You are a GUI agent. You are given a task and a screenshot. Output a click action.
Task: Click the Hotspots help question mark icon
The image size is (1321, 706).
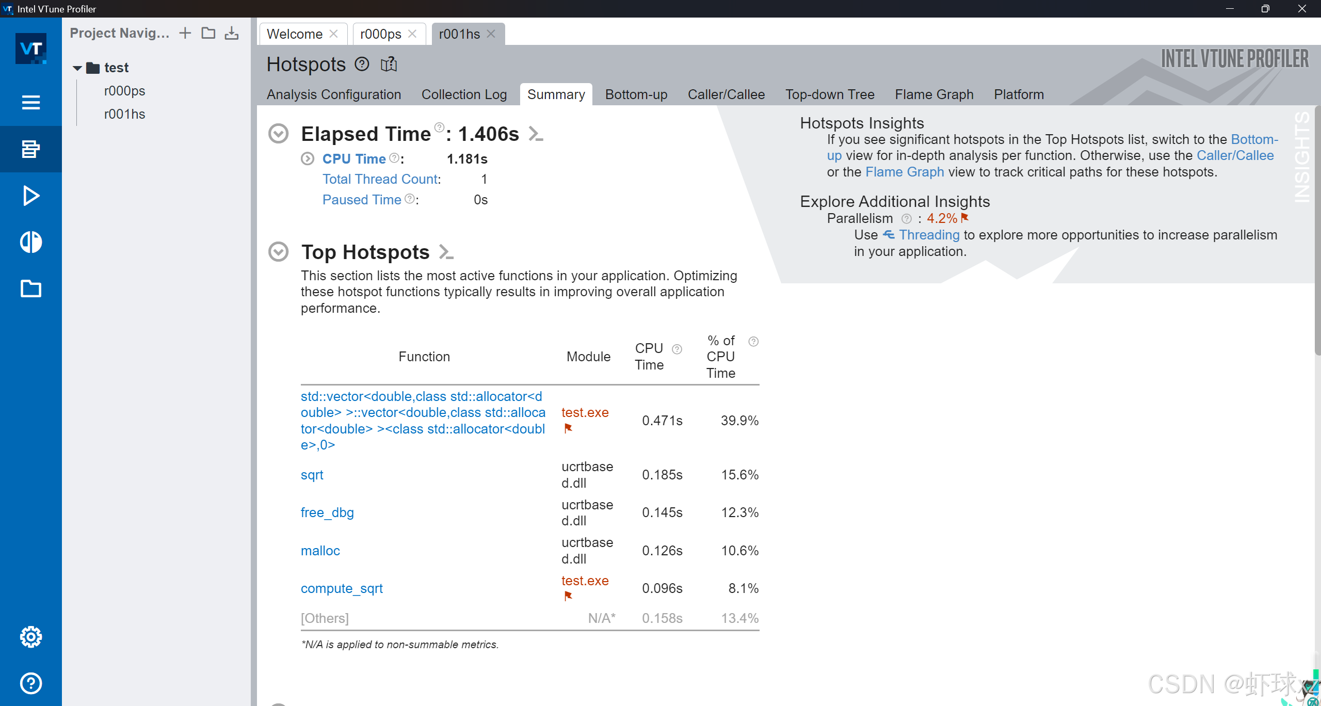362,65
